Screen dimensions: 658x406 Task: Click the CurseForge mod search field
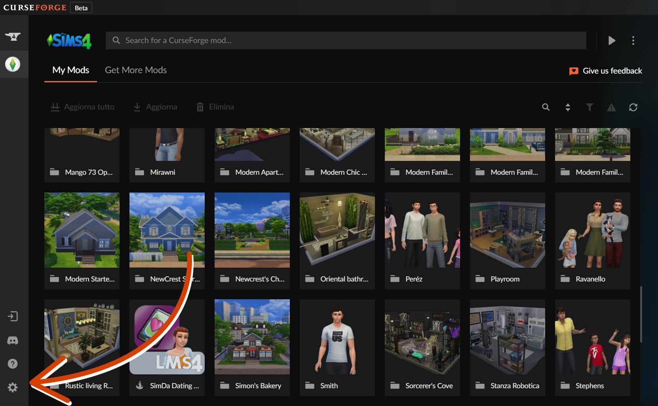pyautogui.click(x=346, y=40)
